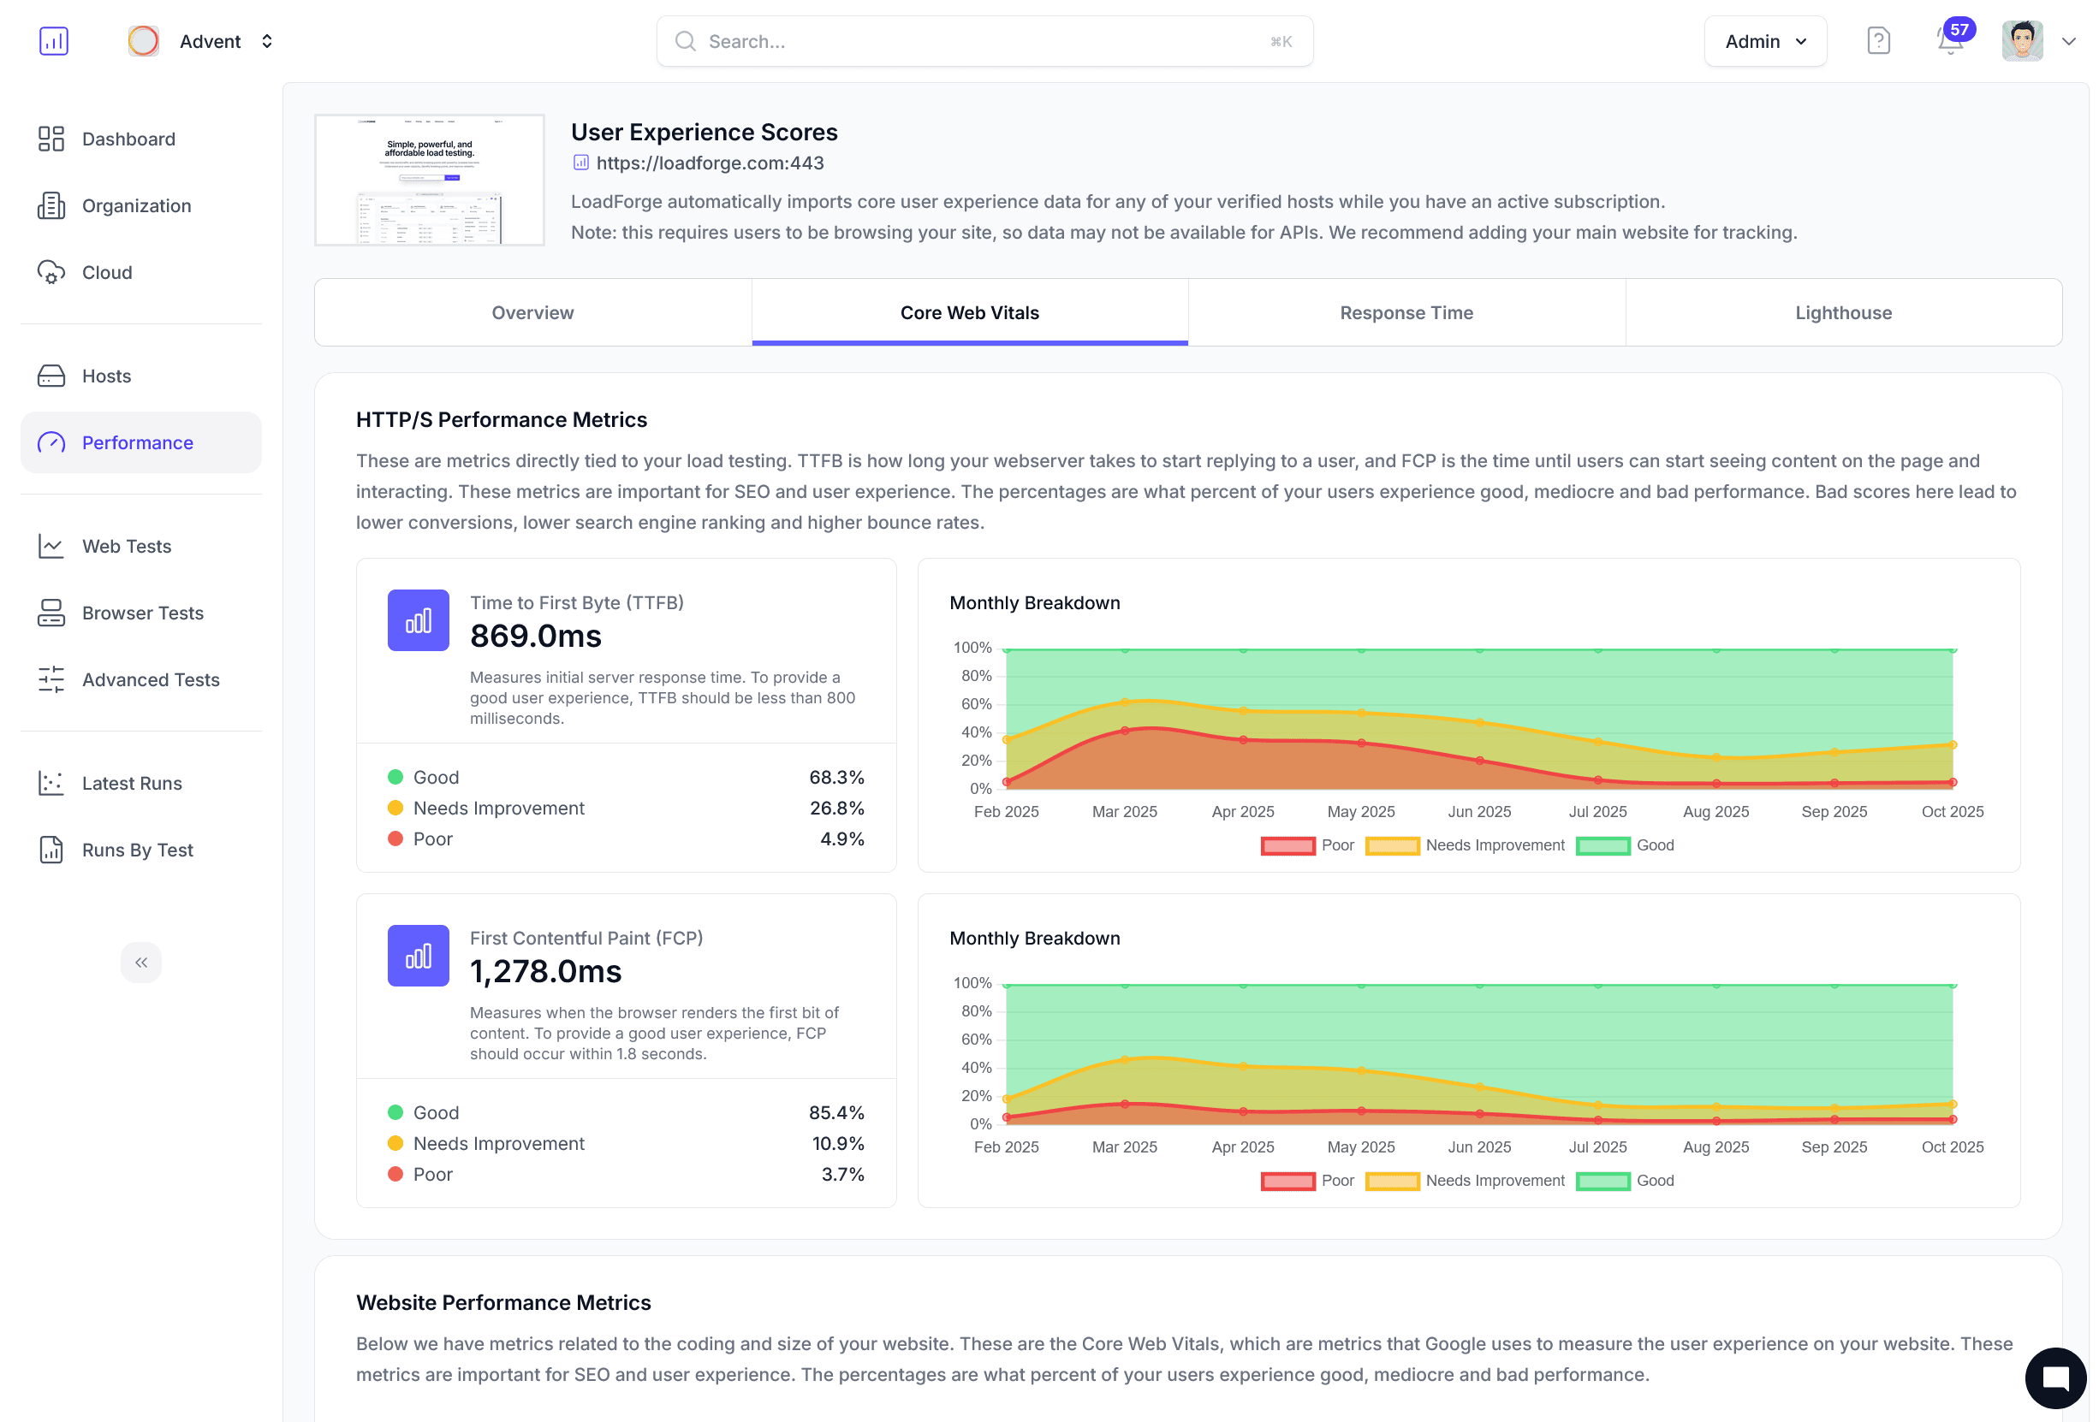Select the Performance speedometer icon

[x=51, y=442]
